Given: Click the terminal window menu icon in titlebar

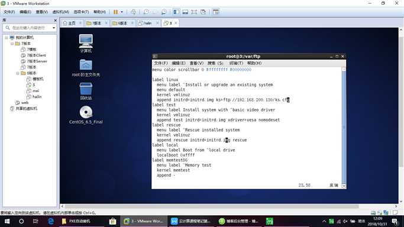Looking at the screenshot, I should [155, 56].
